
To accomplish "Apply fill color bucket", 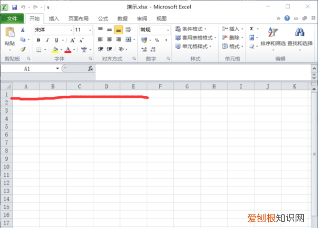I will [55, 50].
